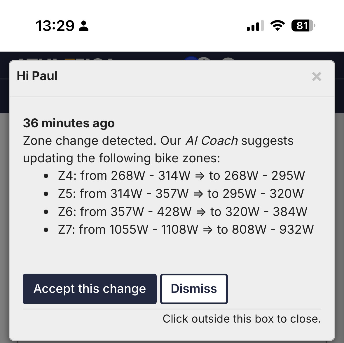The height and width of the screenshot is (343, 344).
Task: Close the Hi Paul dialog with X
Action: (316, 77)
